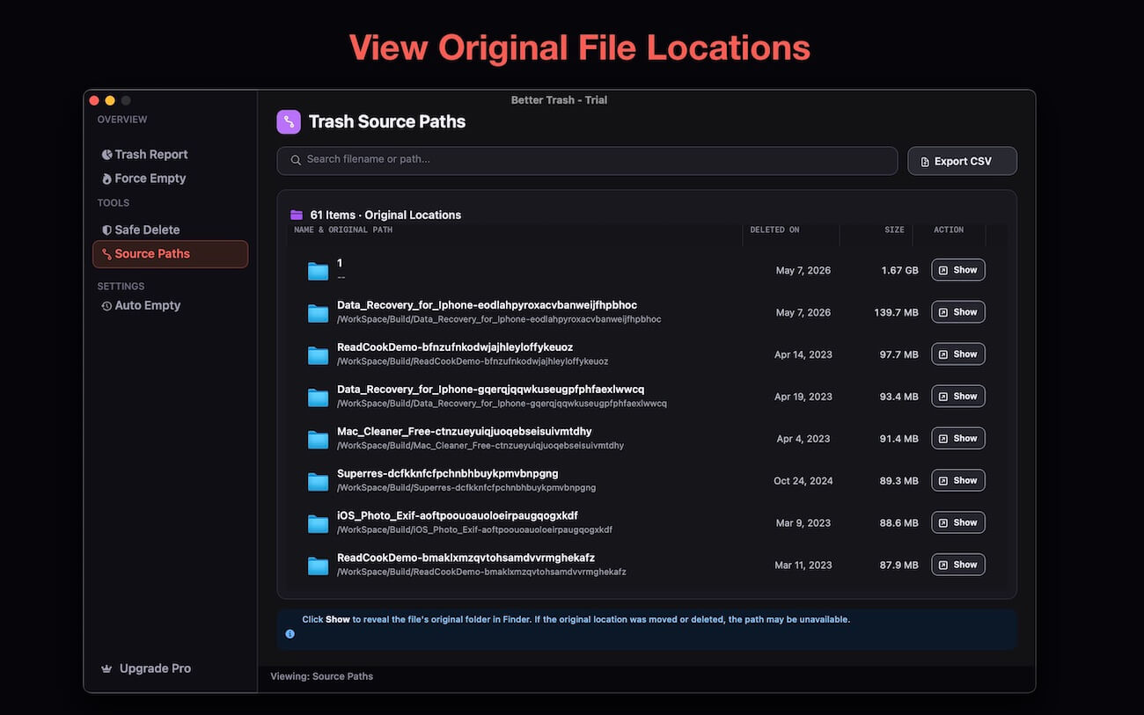Screen dimensions: 1144x715
Task: Click the blue info icon in the hint bar
Action: coord(290,633)
